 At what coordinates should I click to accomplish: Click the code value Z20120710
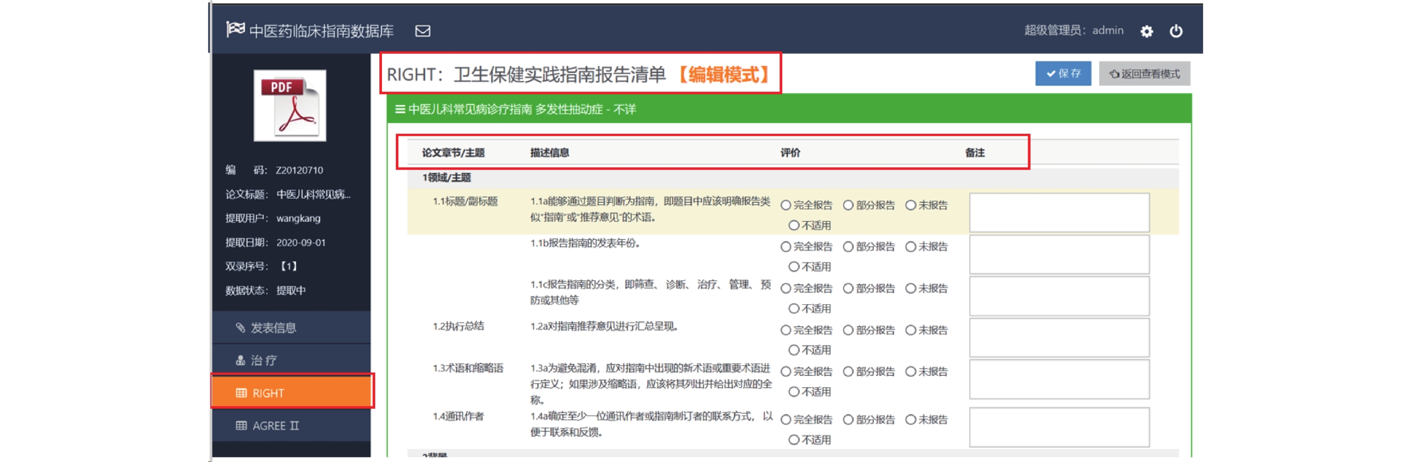point(299,170)
